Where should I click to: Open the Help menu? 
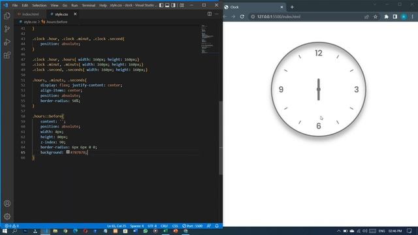103,5
